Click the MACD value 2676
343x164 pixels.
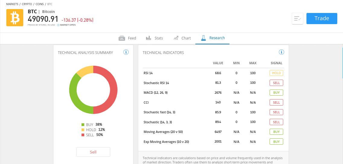(218, 93)
